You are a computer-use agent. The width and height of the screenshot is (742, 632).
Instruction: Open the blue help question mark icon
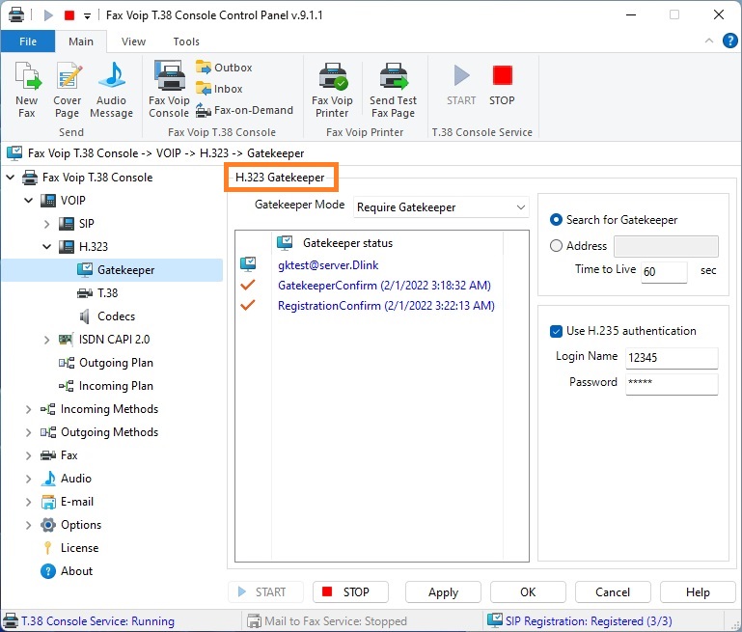729,41
